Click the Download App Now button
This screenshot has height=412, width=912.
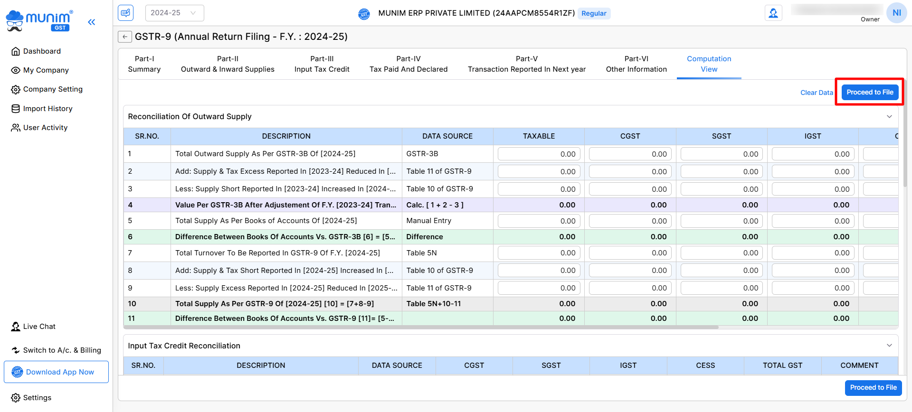tap(56, 372)
